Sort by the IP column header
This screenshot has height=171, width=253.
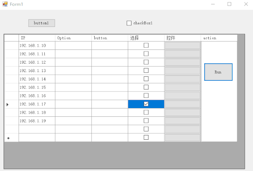37,38
